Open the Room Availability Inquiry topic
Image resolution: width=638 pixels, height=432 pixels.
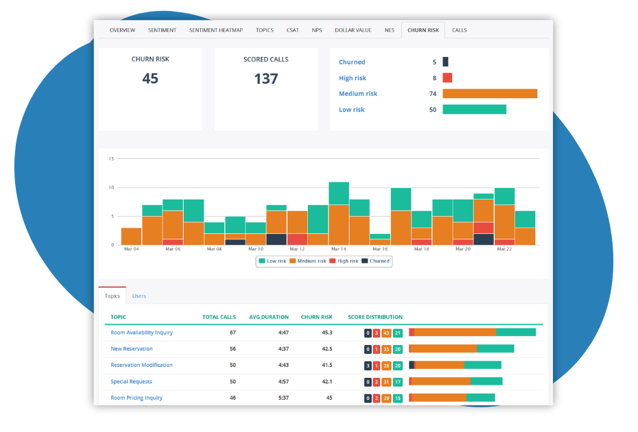[x=141, y=331]
